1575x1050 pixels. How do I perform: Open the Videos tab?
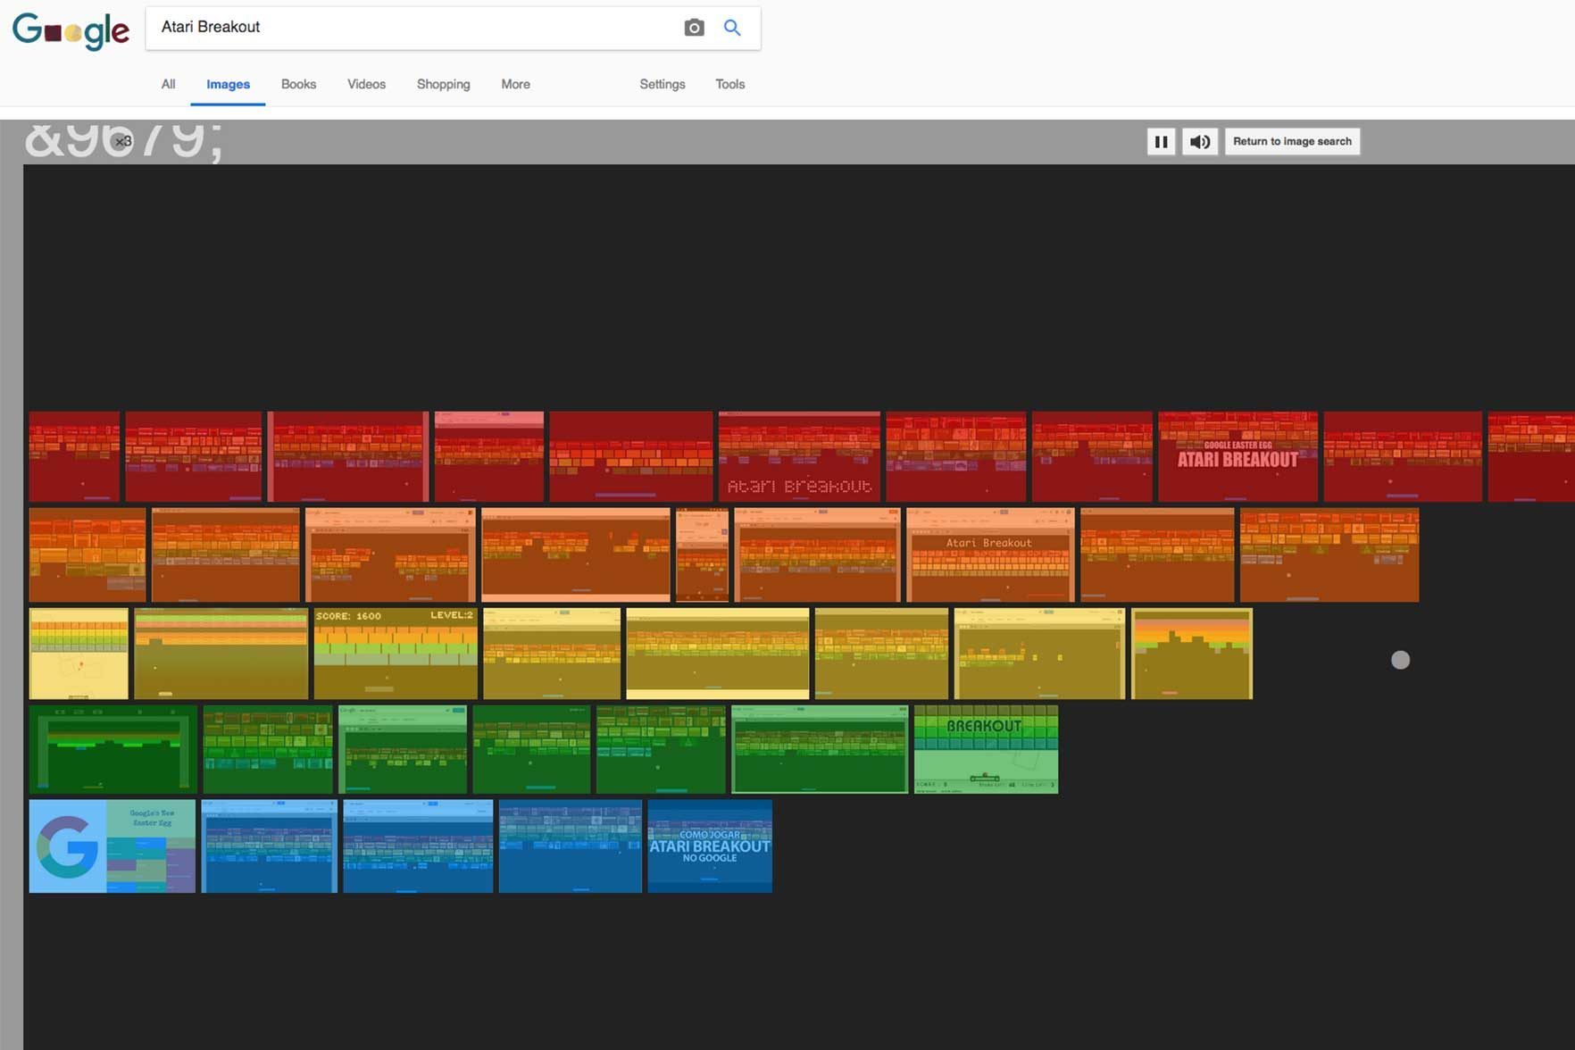(x=366, y=84)
